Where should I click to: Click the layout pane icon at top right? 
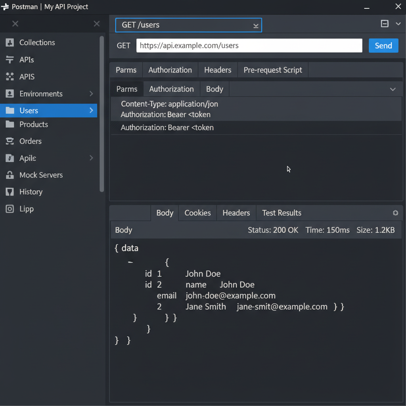click(385, 23)
